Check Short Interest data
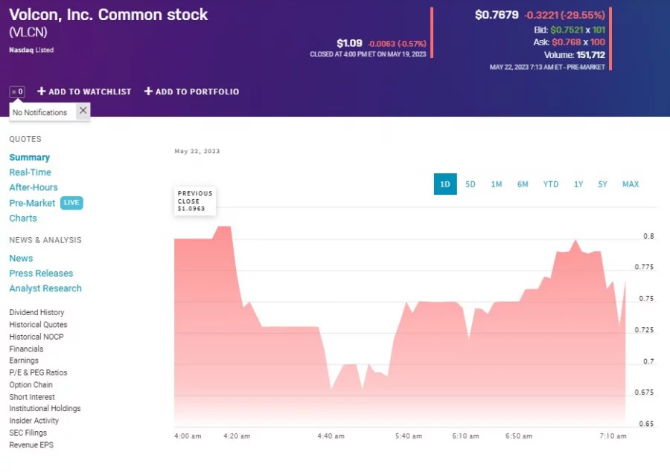This screenshot has width=670, height=472. (x=31, y=396)
